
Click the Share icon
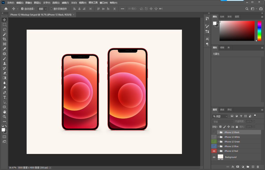pyautogui.click(x=261, y=9)
